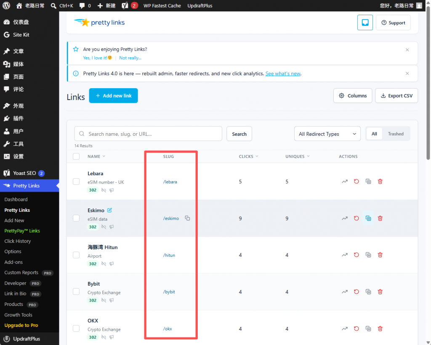This screenshot has height=345, width=431.
Task: Click the Search button
Action: point(239,134)
